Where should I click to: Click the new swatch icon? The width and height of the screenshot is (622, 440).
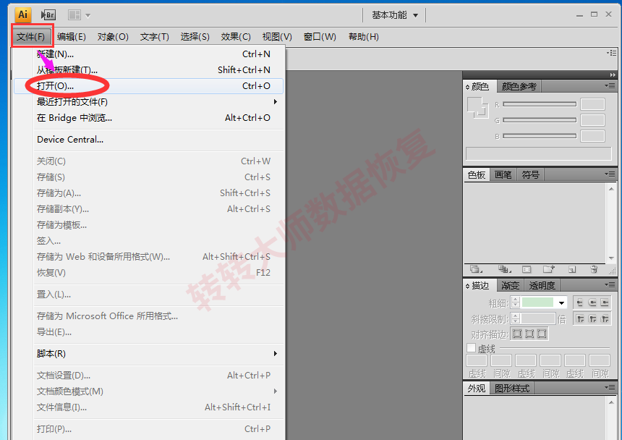571,270
